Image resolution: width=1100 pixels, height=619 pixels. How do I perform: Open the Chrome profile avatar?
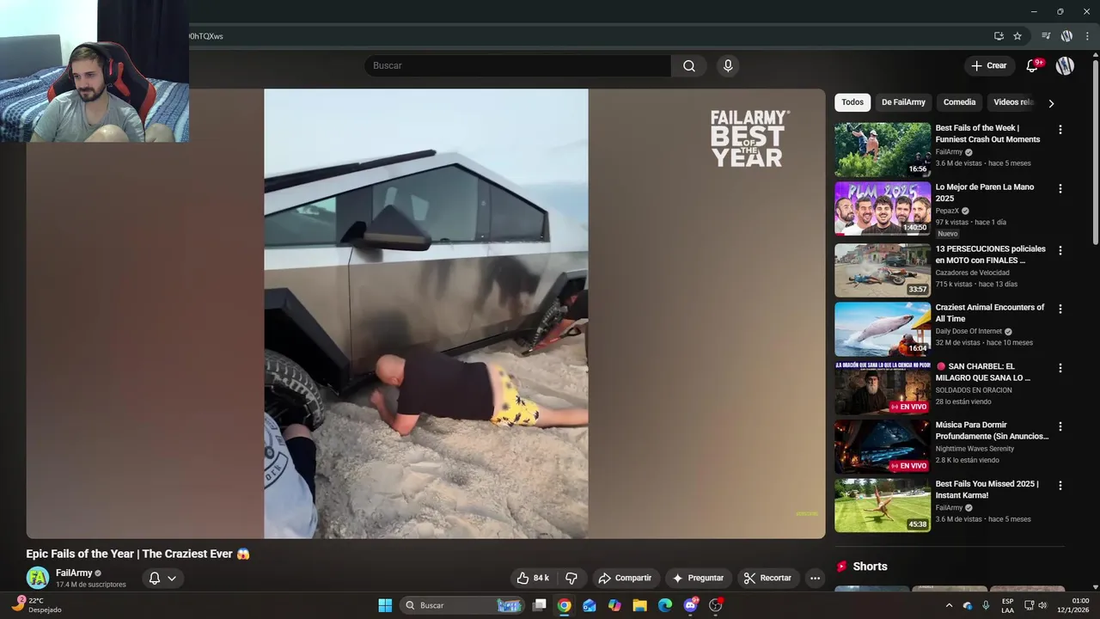[x=1066, y=36]
